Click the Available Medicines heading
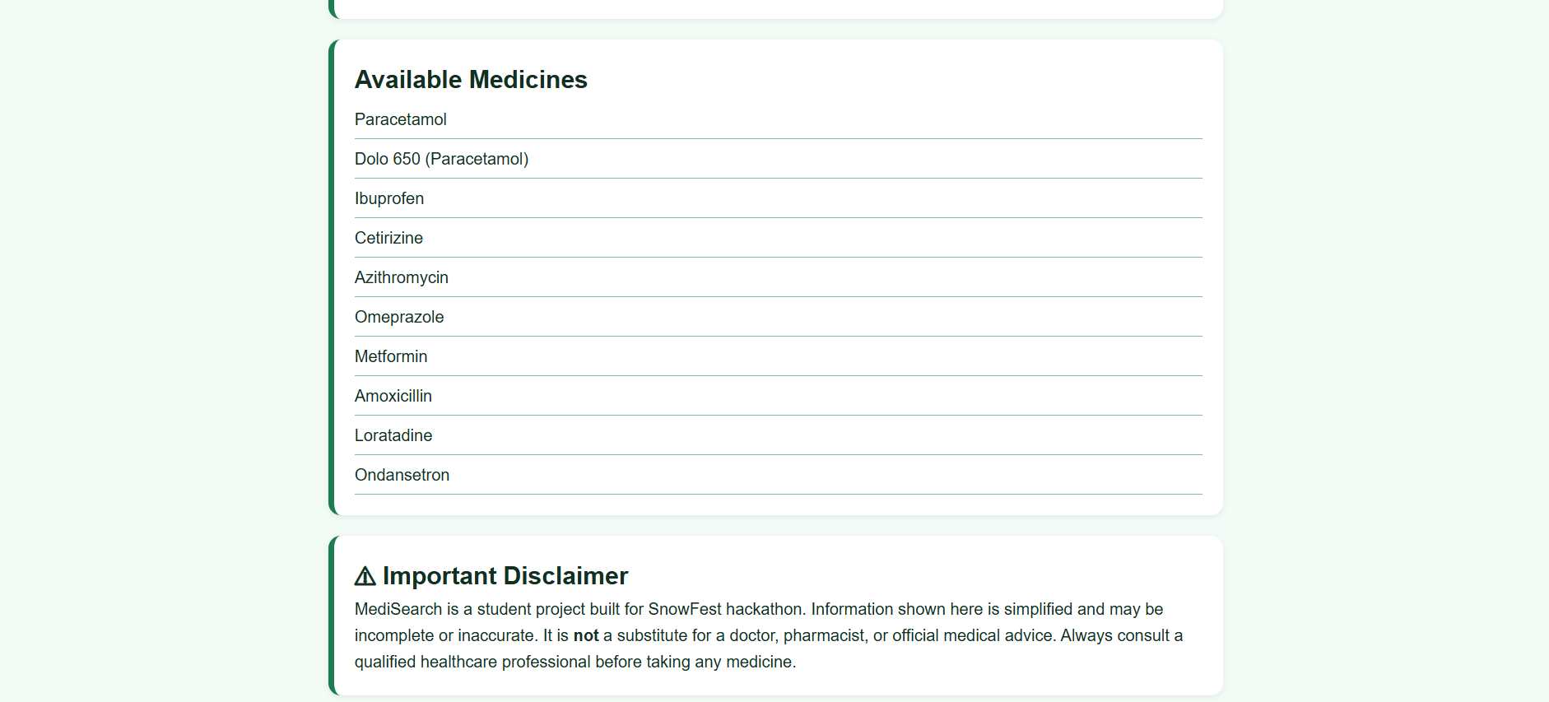The width and height of the screenshot is (1549, 702). (x=471, y=80)
